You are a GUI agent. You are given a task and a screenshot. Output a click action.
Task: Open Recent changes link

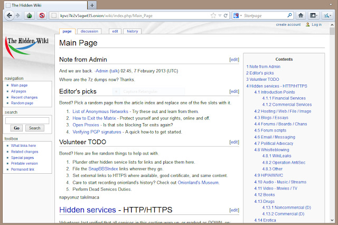[24, 97]
